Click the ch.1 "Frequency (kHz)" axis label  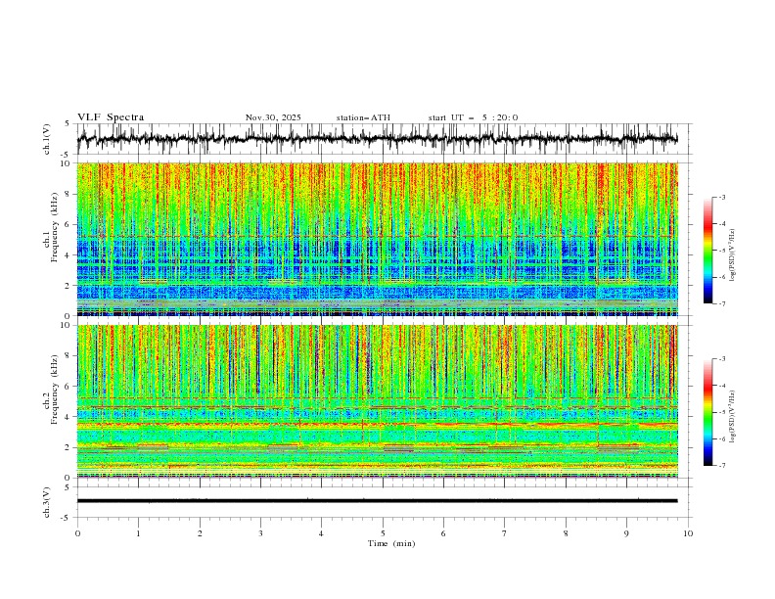click(54, 225)
